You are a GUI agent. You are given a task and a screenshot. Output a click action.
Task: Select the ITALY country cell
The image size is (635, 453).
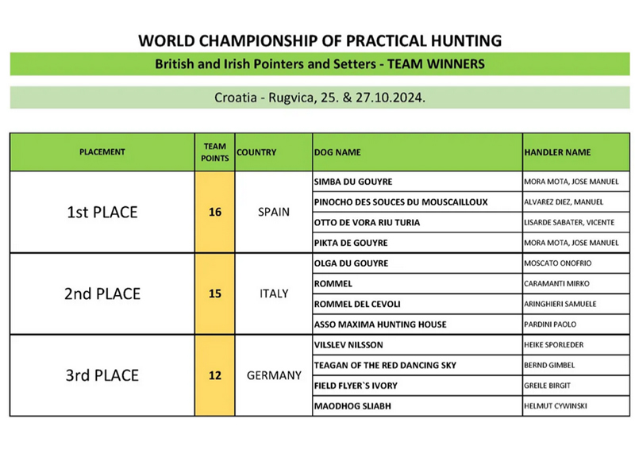(x=273, y=294)
